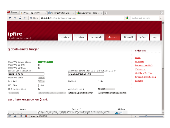Toggle the OpenVPN auf BLAU checkbox

click(39, 68)
